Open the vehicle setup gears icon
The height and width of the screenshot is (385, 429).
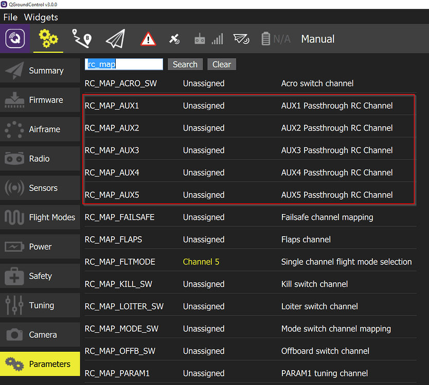coord(48,38)
